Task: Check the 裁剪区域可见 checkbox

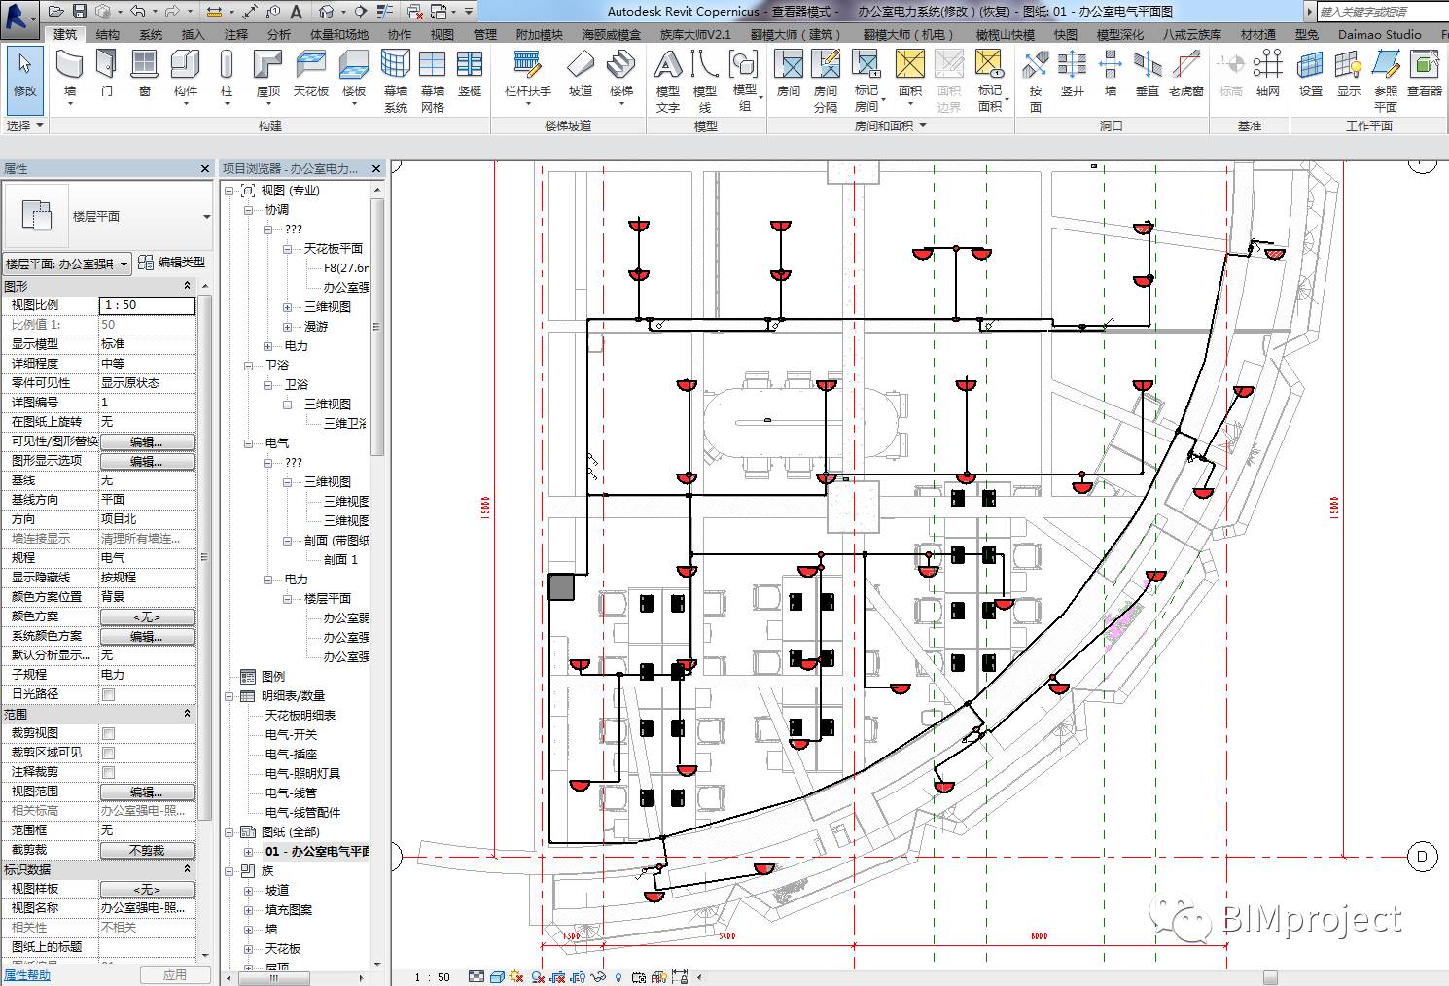Action: click(108, 753)
